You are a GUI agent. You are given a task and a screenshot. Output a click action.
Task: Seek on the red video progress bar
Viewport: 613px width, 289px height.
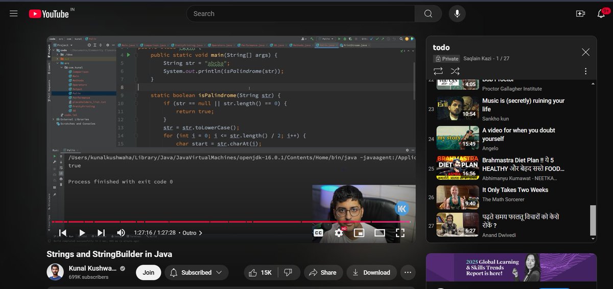coord(231,222)
